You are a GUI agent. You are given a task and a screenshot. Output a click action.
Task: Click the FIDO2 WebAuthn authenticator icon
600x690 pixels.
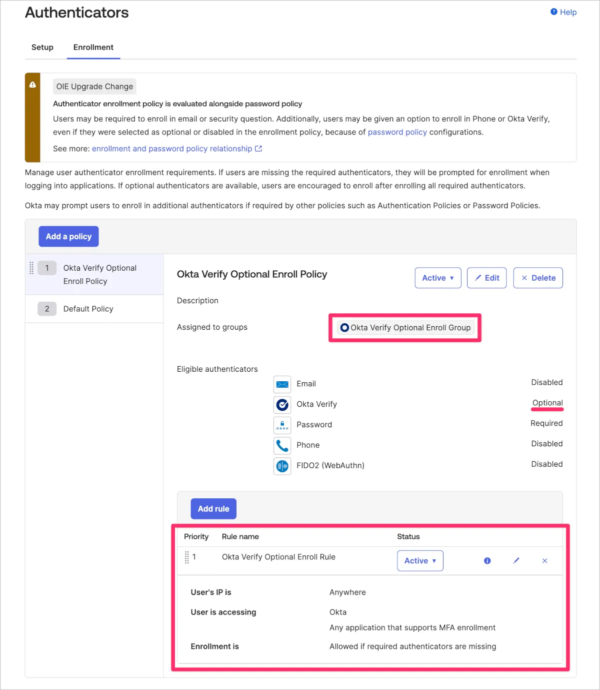282,466
